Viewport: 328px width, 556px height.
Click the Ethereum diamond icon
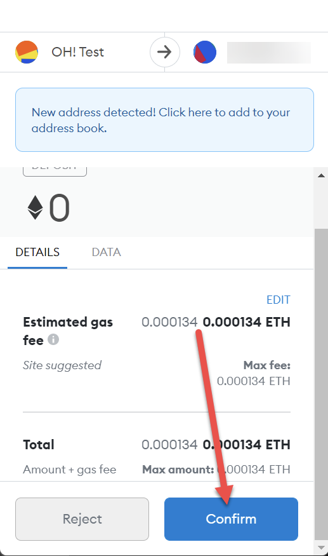click(35, 208)
